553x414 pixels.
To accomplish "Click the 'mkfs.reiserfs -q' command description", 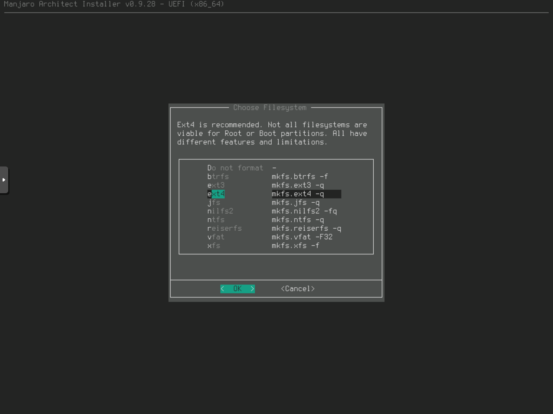I will tap(306, 228).
